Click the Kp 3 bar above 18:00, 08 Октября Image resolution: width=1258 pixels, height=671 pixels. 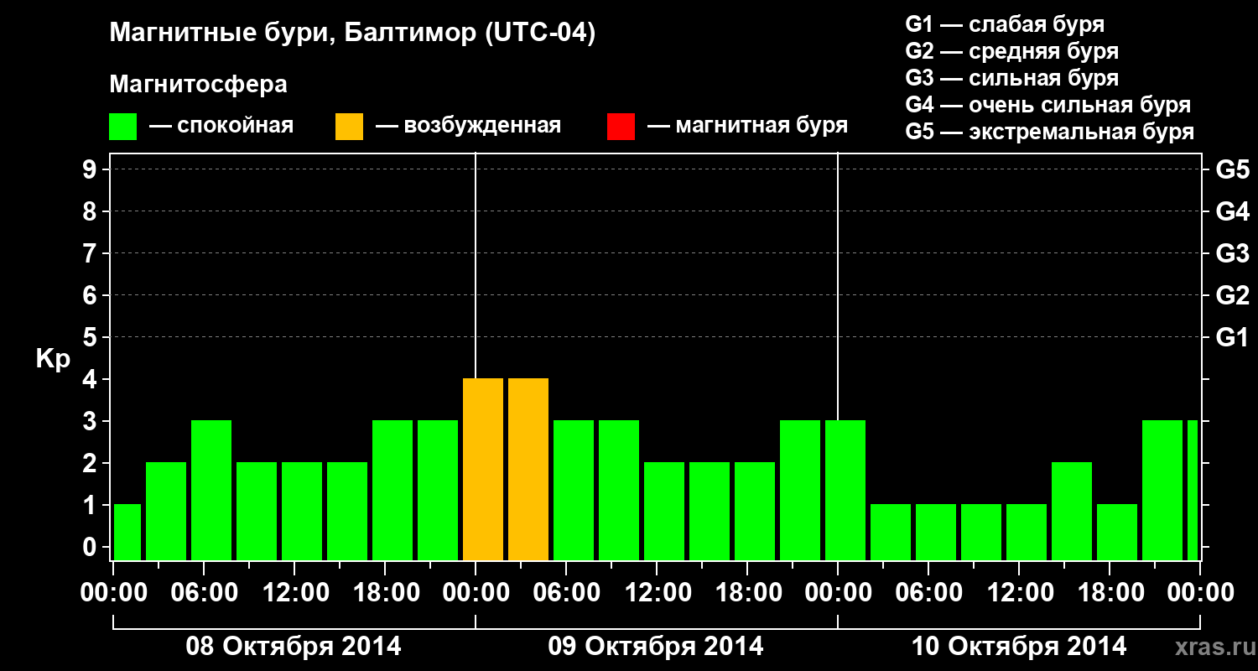[392, 491]
